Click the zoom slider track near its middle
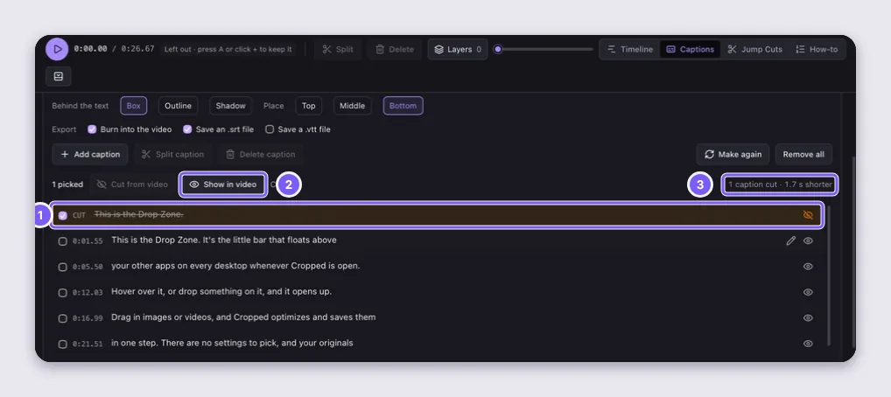This screenshot has width=891, height=397. 544,50
